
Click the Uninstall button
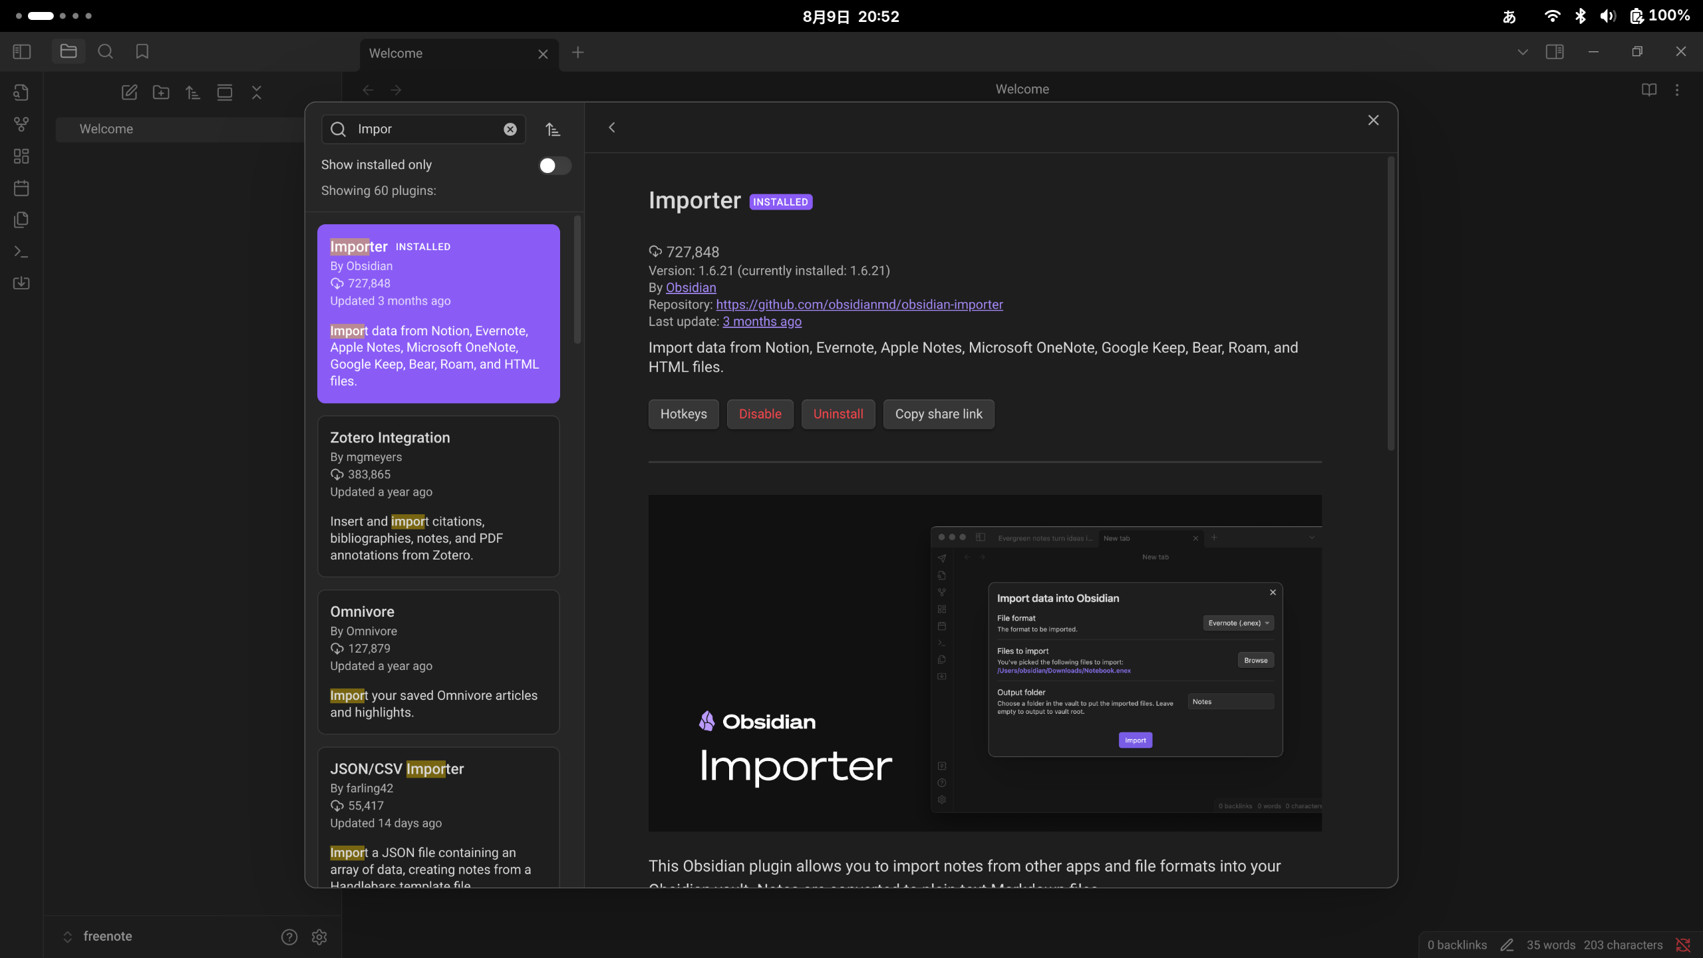tap(838, 414)
